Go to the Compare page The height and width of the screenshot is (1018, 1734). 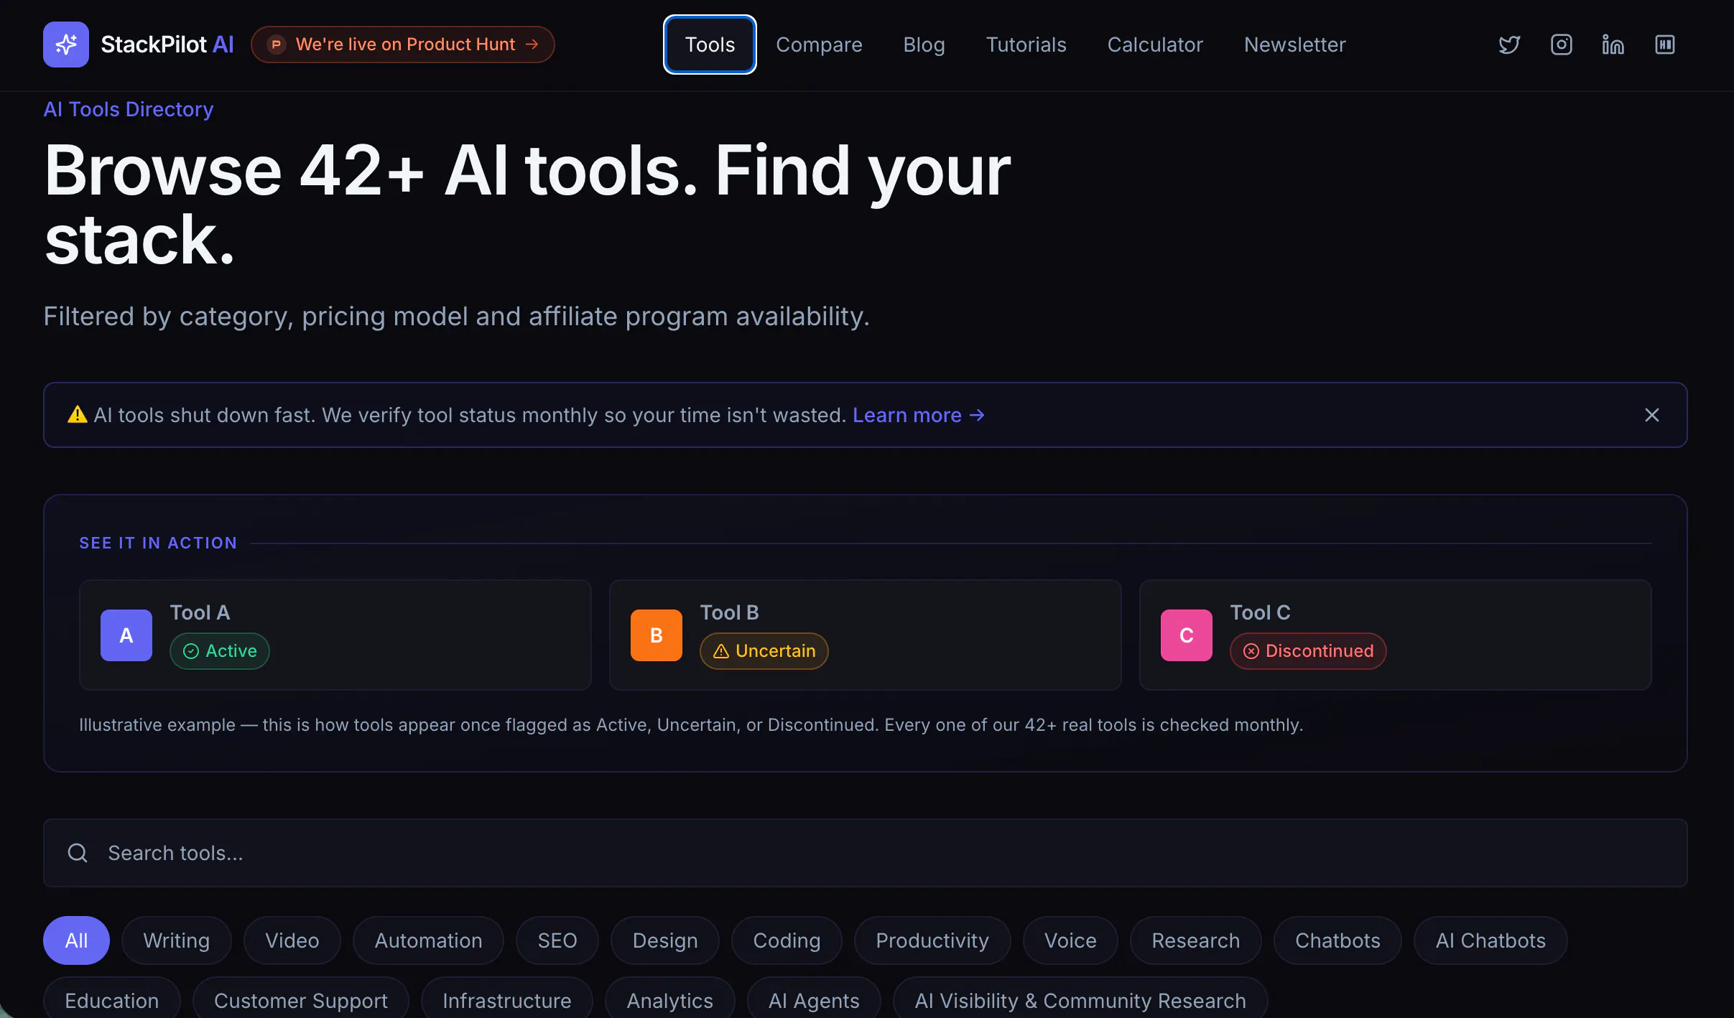819,45
